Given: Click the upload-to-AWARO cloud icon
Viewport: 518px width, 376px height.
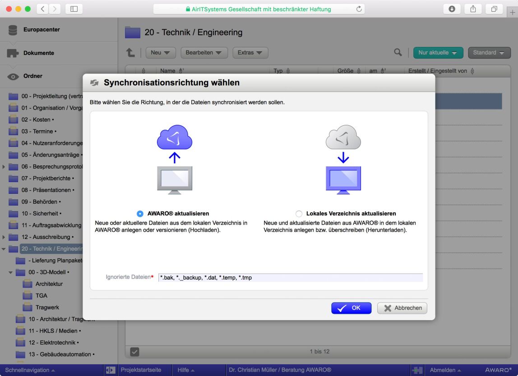Looking at the screenshot, I should (x=175, y=137).
